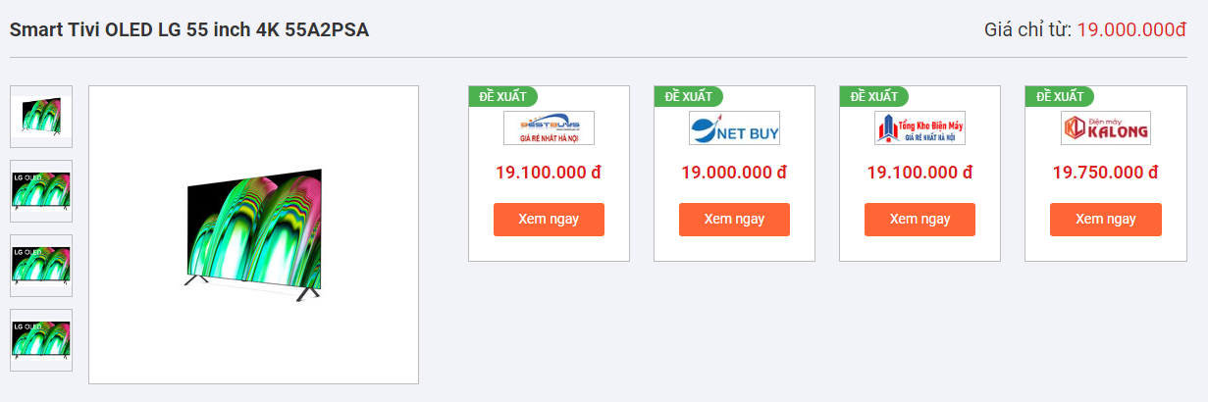Choose the third product thumbnail

41,266
